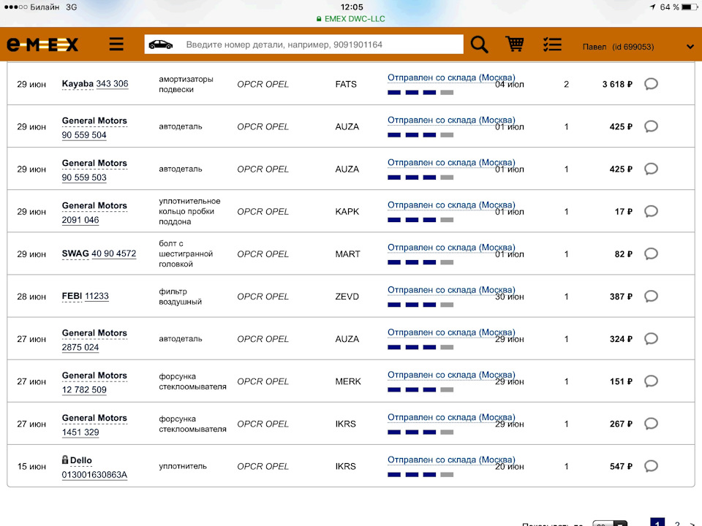Tap the battery indicator in status bar

click(689, 7)
